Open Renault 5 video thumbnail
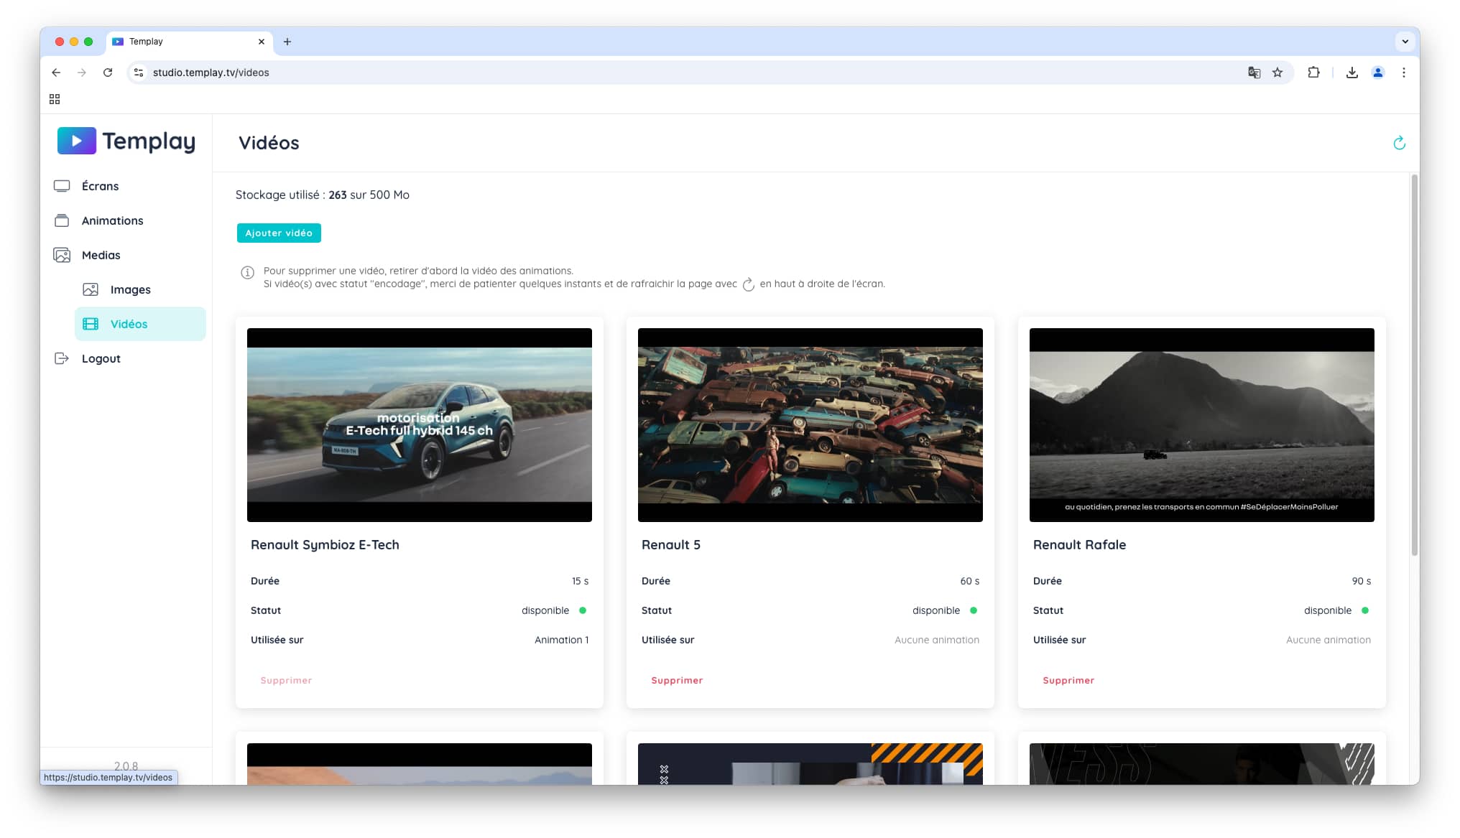The height and width of the screenshot is (838, 1460). pyautogui.click(x=810, y=425)
